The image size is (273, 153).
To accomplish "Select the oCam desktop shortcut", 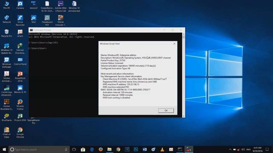I will coord(20,33).
